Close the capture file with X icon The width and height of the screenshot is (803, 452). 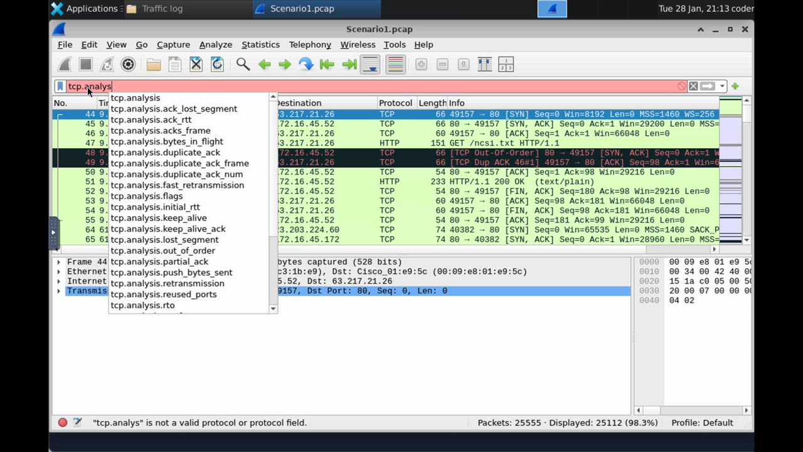pyautogui.click(x=196, y=64)
